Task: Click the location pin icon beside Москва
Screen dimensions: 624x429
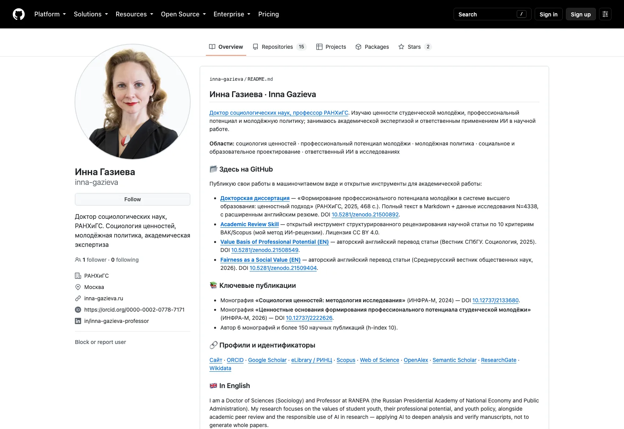Action: (x=78, y=287)
